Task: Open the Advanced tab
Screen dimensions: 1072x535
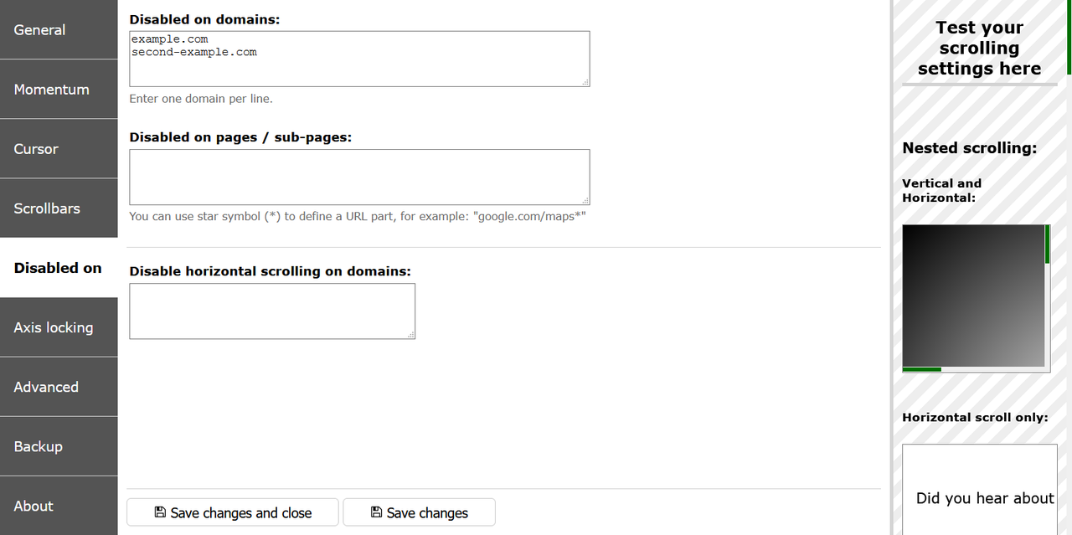Action: point(59,387)
